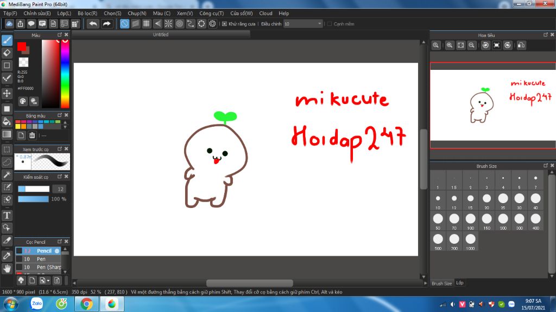This screenshot has height=312, width=556.
Task: Select the Dot tool below the Eraser
Action: (7, 66)
